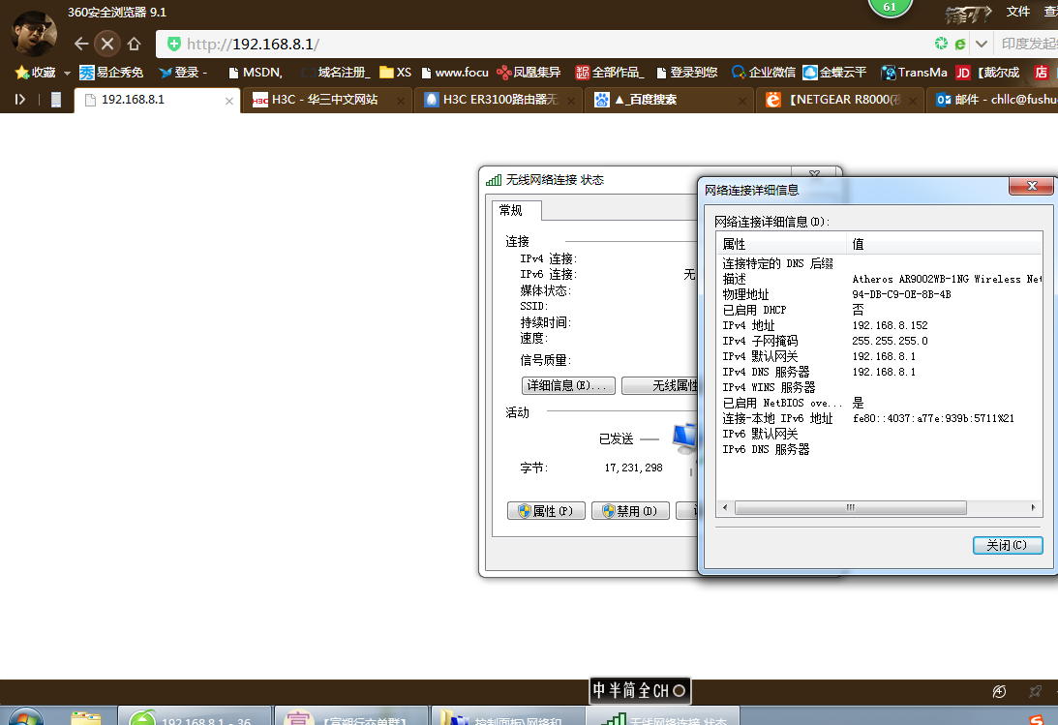Open the MSDN bookmark
The image size is (1058, 725).
tap(255, 73)
